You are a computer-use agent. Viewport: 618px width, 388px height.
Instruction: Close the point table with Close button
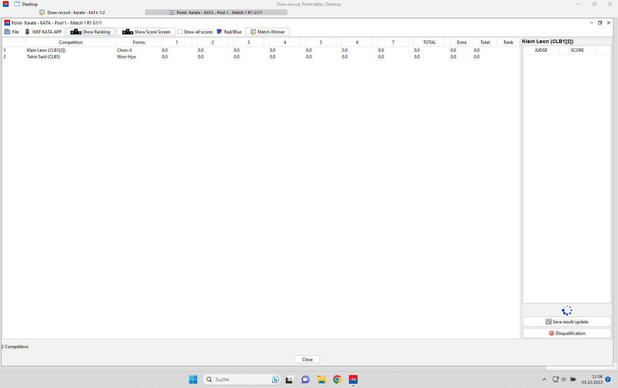[x=307, y=360]
